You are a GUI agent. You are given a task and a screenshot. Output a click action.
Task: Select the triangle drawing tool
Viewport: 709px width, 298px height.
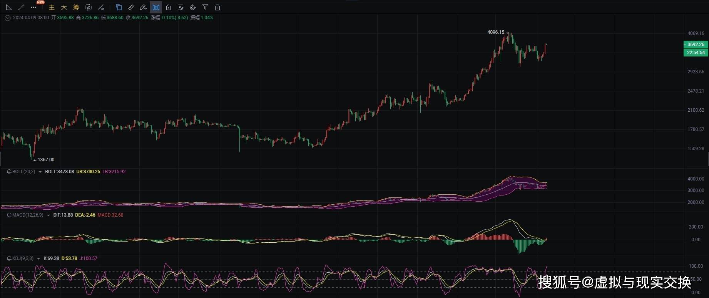pos(8,7)
